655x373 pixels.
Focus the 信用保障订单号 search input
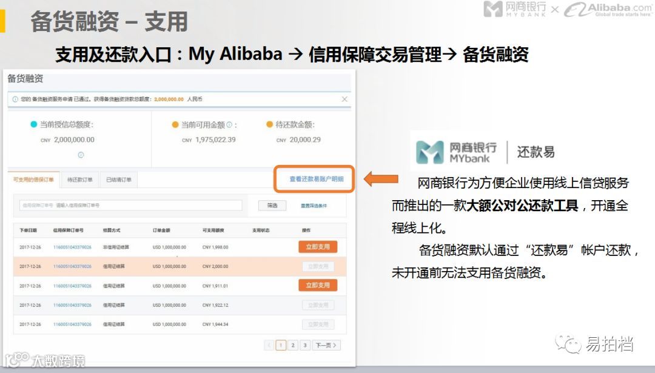coord(130,205)
